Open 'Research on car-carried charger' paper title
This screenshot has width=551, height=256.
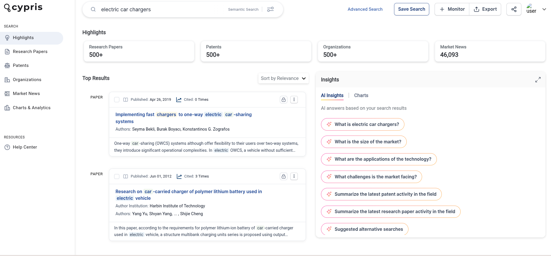(x=189, y=195)
